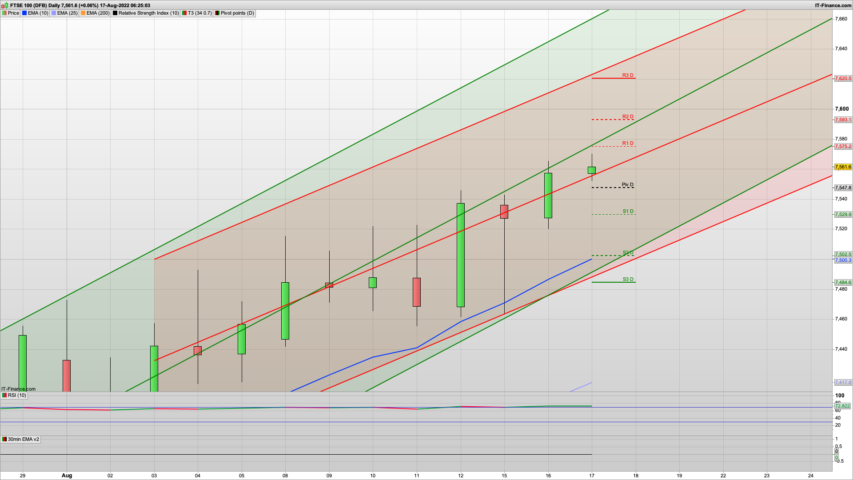
Task: Select the T3 (34 0.7) indicator legend
Action: click(197, 13)
